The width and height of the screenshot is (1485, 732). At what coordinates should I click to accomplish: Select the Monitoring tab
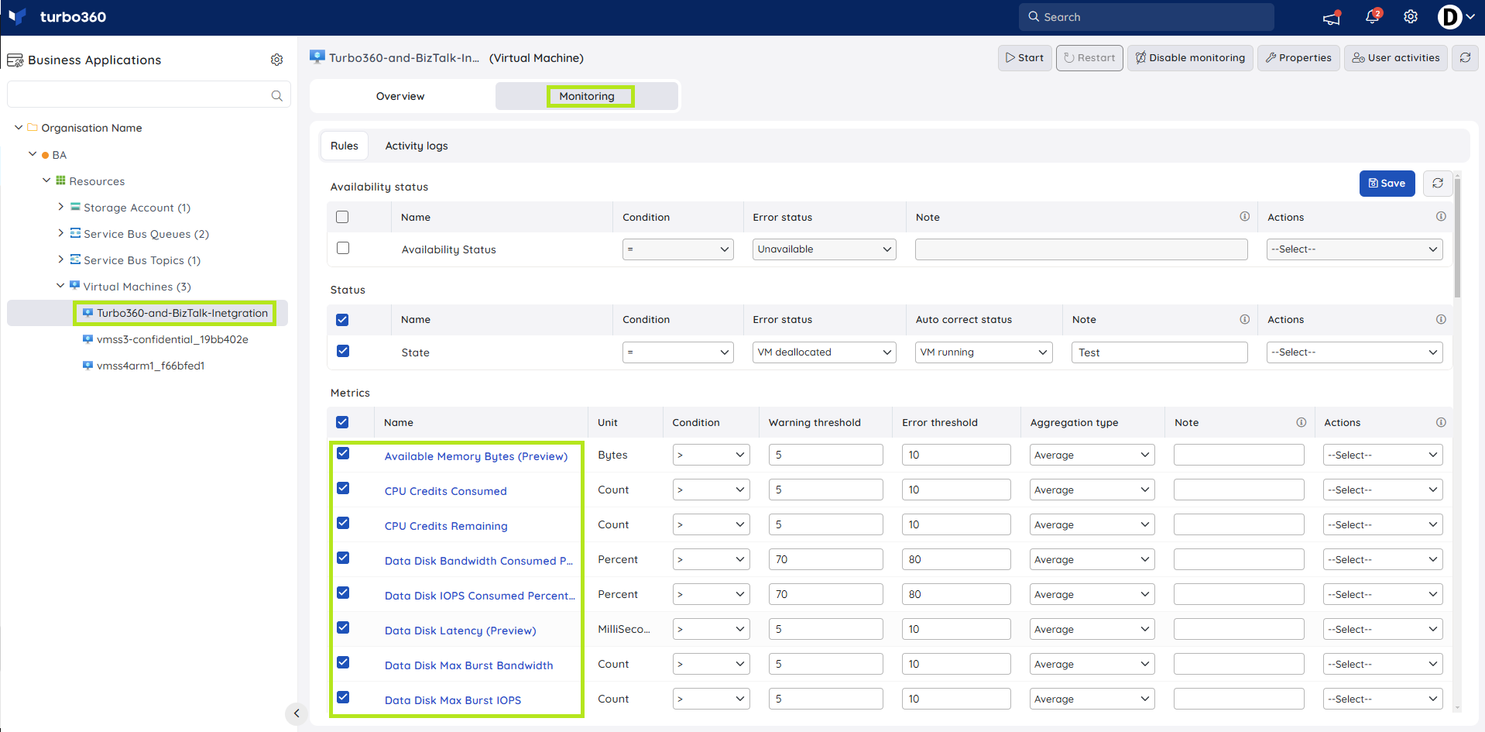tap(587, 96)
